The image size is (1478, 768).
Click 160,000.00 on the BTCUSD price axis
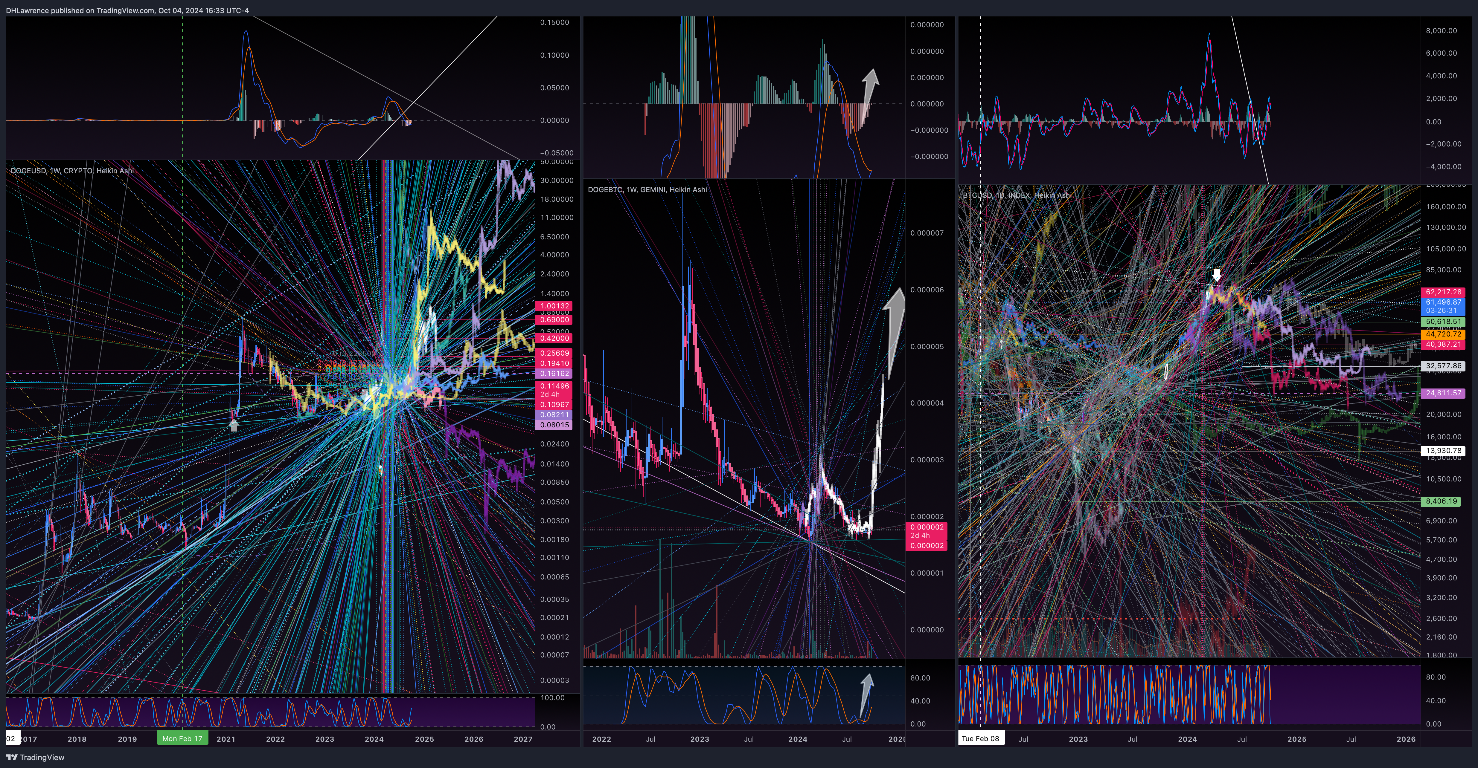[x=1446, y=207]
